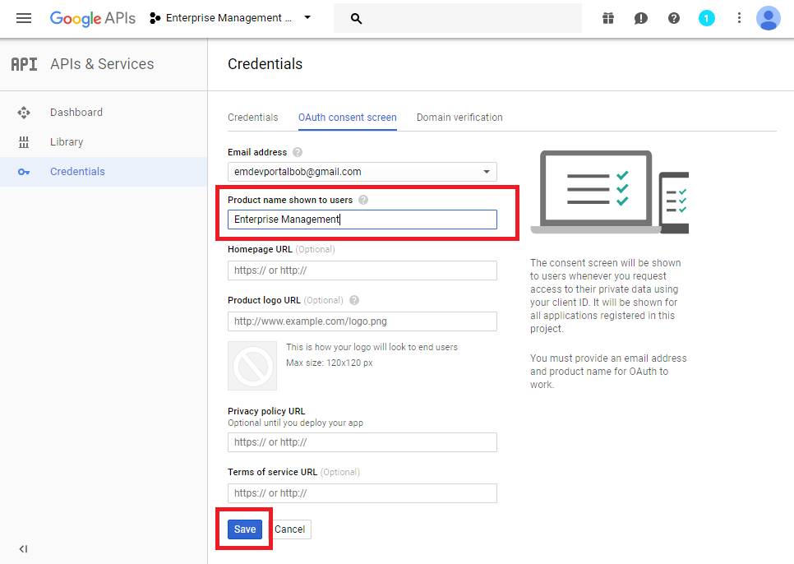Click the search magnifier icon
This screenshot has height=564, width=794.
click(x=356, y=18)
